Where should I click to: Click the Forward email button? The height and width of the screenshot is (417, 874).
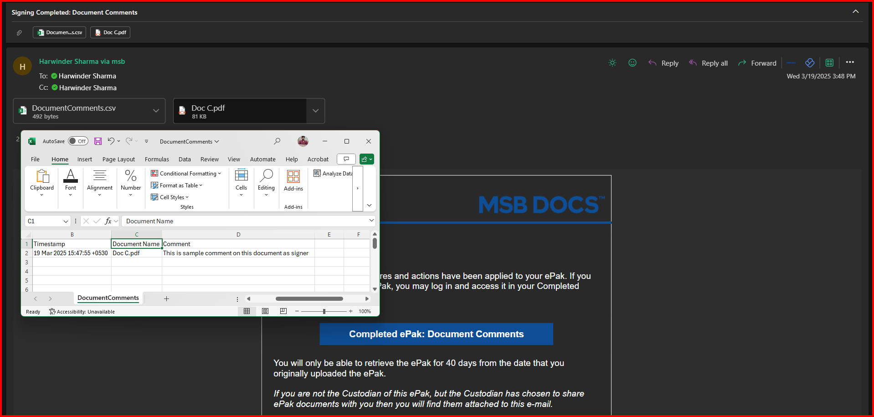pyautogui.click(x=757, y=63)
